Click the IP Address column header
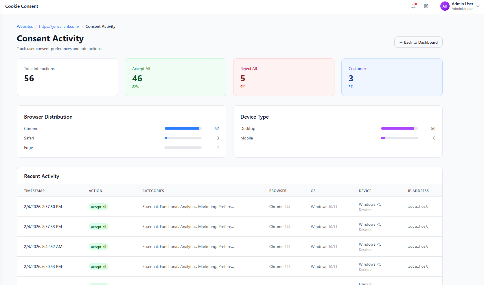The width and height of the screenshot is (484, 285). point(418,191)
